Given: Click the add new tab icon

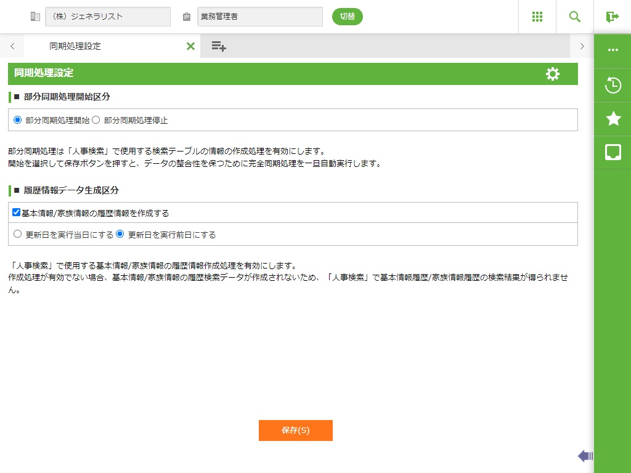Looking at the screenshot, I should 219,46.
